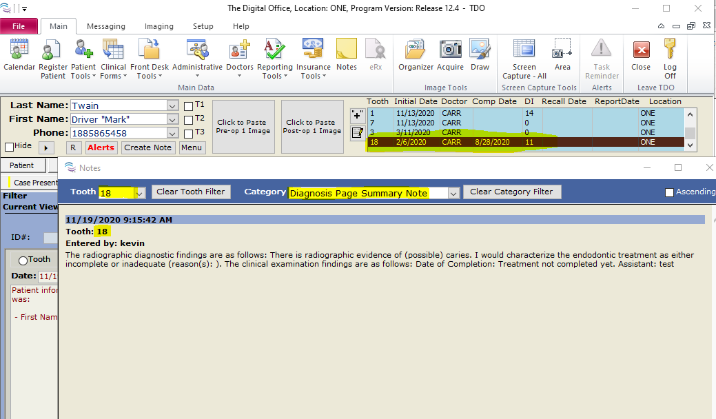This screenshot has width=716, height=419.
Task: Select tooth 18 row in the list
Action: tap(524, 142)
